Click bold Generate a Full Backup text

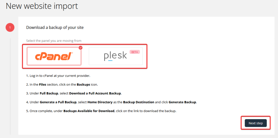58,102
